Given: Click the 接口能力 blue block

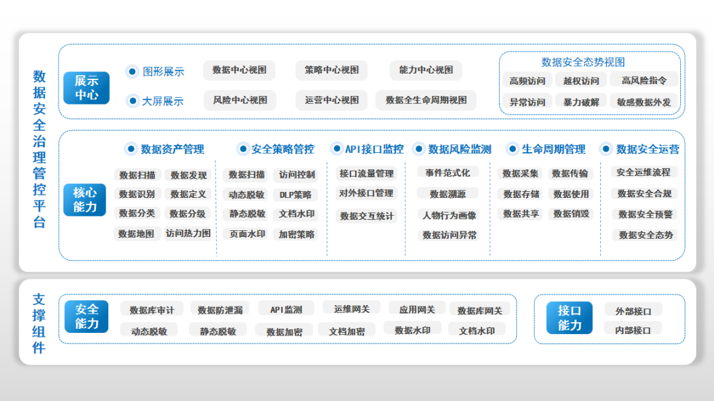Looking at the screenshot, I should coord(569,318).
